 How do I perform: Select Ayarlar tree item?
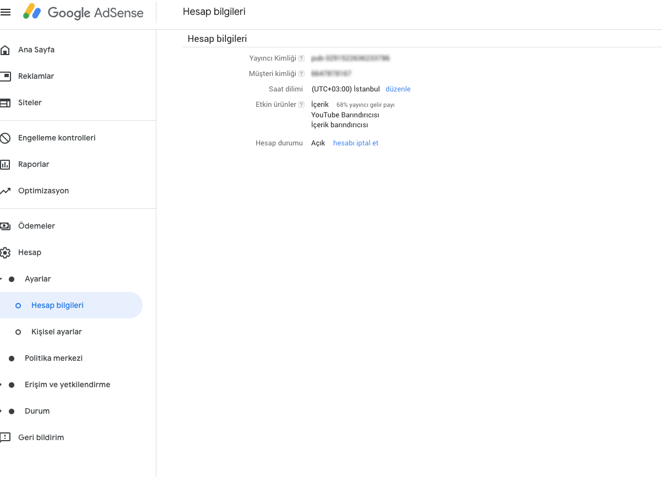click(x=38, y=279)
